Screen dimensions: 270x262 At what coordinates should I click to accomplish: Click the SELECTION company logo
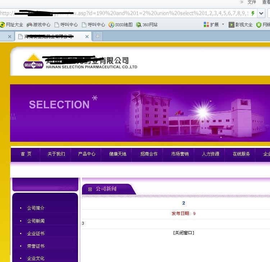tap(33, 61)
